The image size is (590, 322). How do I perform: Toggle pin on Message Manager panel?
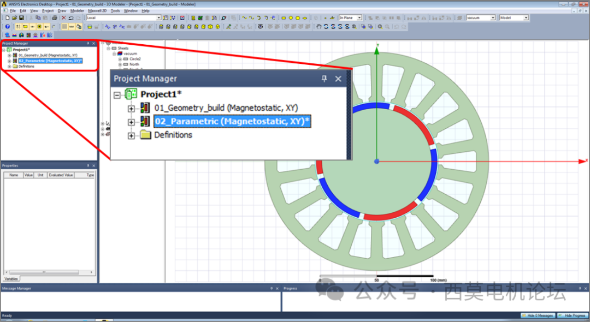[x=272, y=288]
